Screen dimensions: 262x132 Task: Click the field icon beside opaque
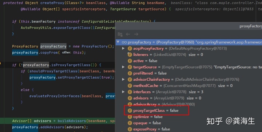[130, 123]
